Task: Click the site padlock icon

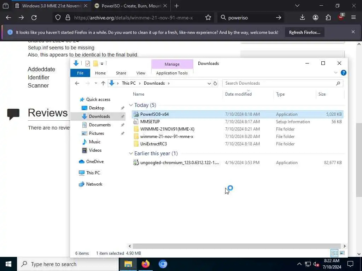Action: point(68,18)
